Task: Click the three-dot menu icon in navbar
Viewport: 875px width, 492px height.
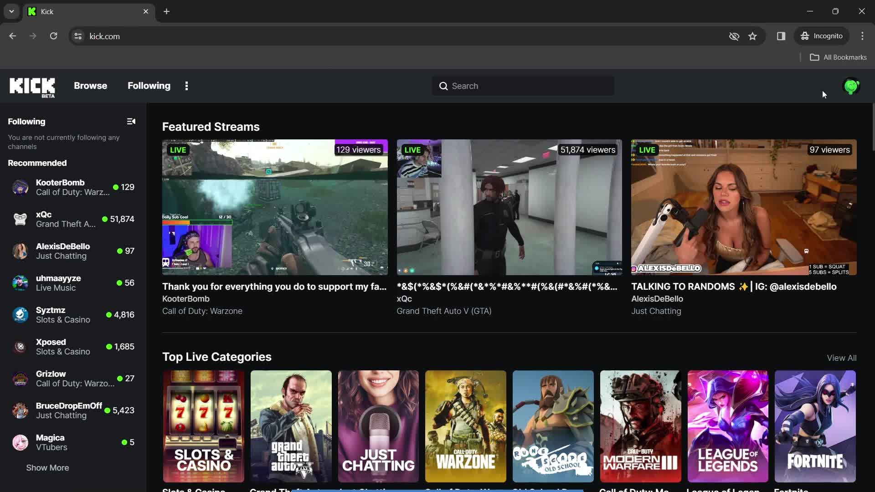Action: click(186, 85)
